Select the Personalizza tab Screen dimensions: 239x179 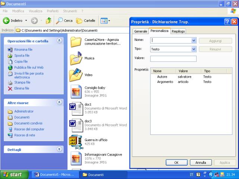159,31
